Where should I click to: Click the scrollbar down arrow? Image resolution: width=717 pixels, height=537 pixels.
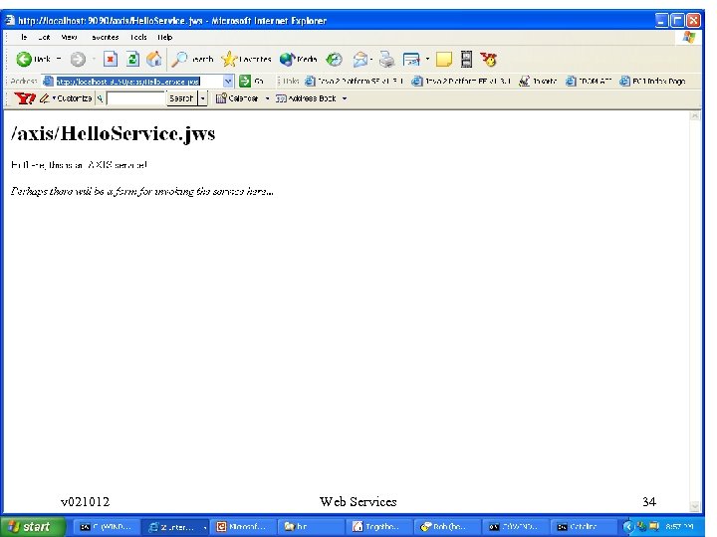[695, 506]
